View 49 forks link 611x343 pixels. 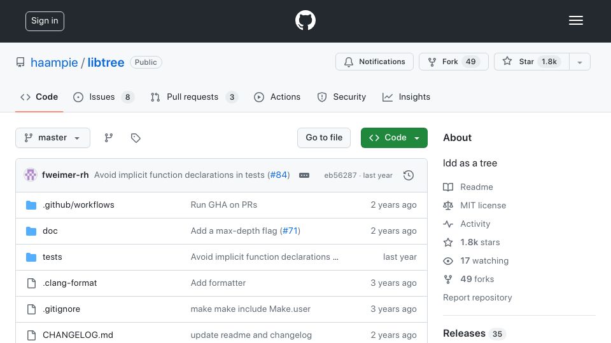coord(477,279)
